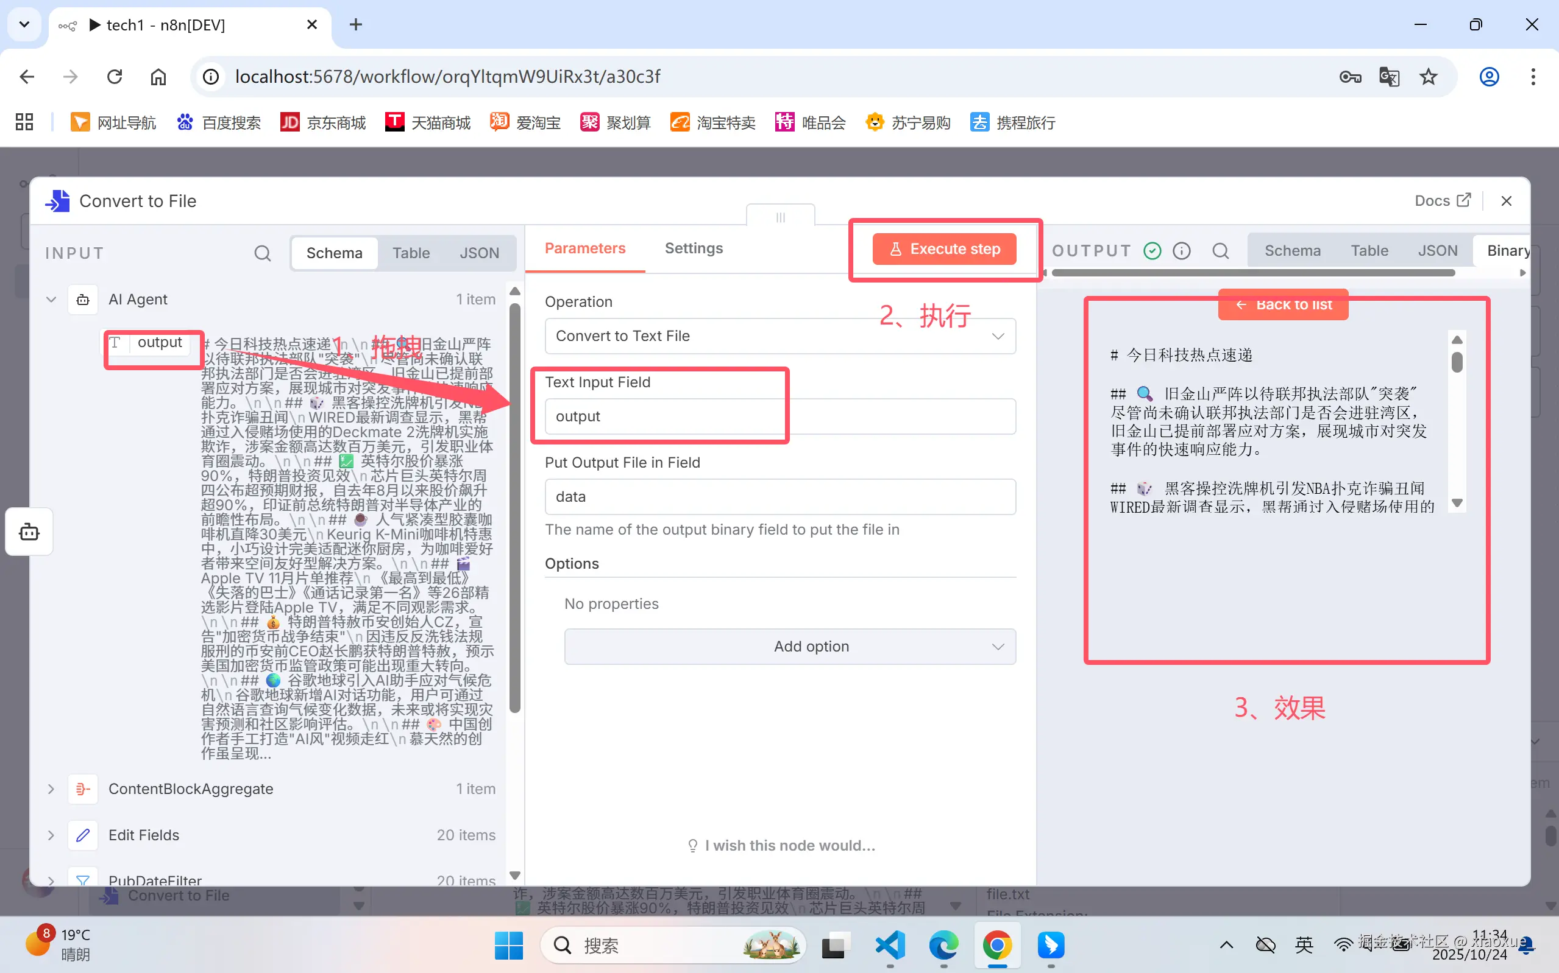
Task: Switch to the Settings tab
Action: 694,248
